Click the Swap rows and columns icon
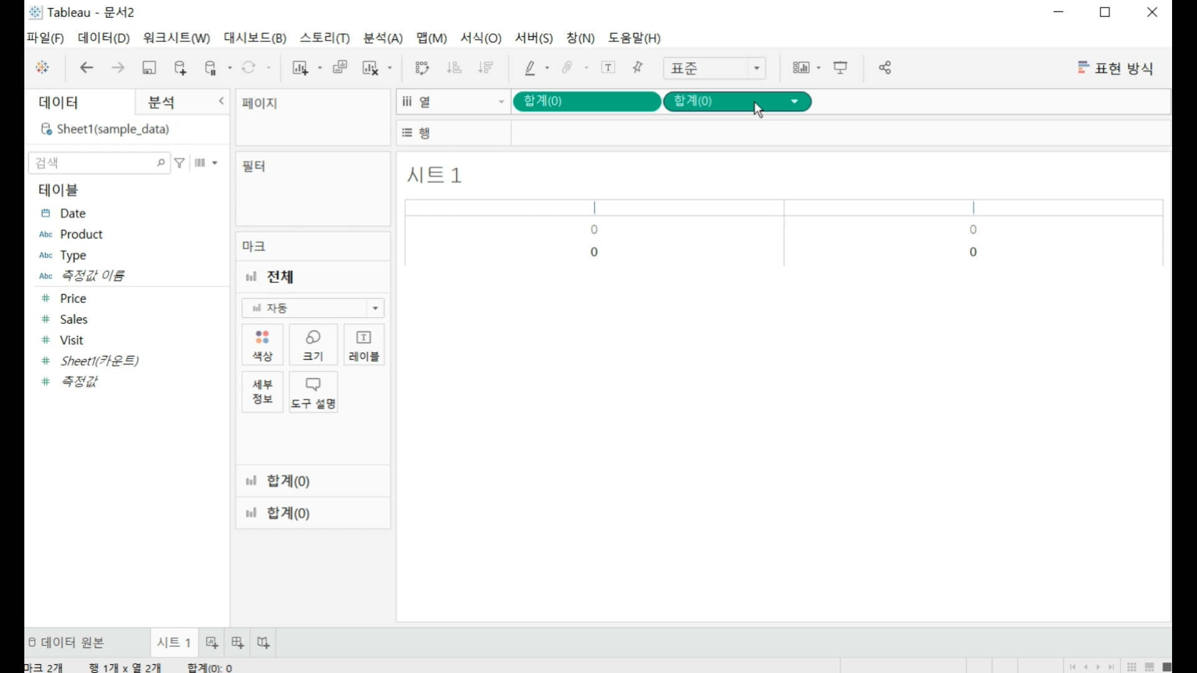This screenshot has height=673, width=1197. click(422, 68)
